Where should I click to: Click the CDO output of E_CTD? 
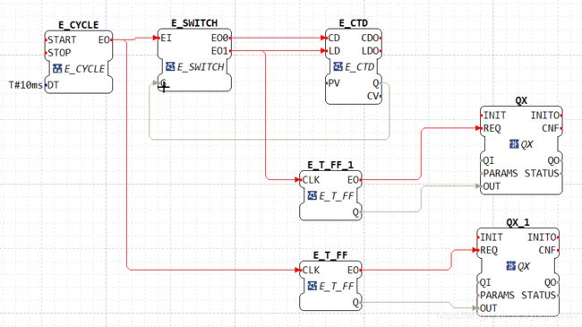pyautogui.click(x=370, y=38)
